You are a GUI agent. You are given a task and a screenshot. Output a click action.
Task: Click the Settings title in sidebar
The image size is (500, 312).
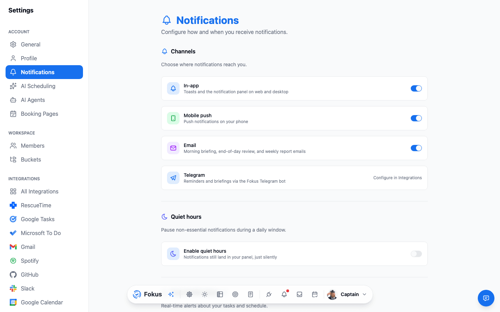pyautogui.click(x=21, y=10)
